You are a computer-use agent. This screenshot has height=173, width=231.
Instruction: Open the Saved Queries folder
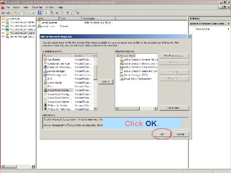pyautogui.click(x=47, y=22)
